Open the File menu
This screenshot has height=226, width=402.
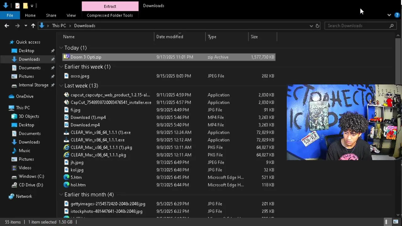[x=10, y=15]
